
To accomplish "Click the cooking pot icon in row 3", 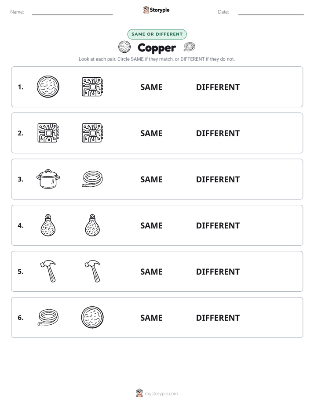I will (x=48, y=179).
